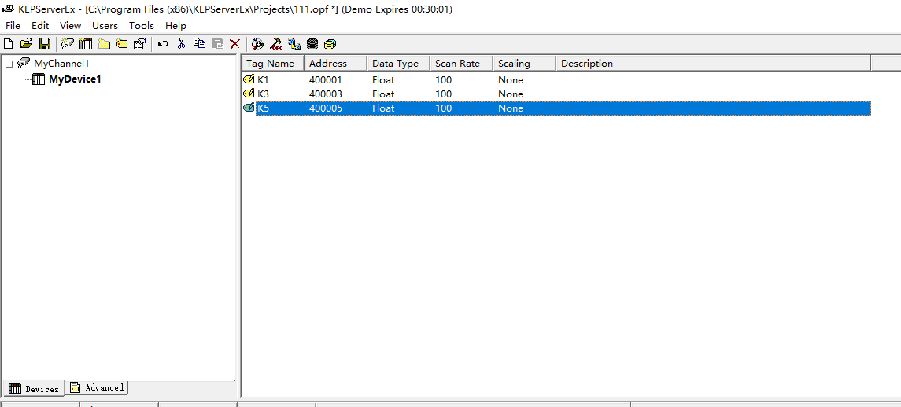Sort by the Data Type column header

point(398,63)
